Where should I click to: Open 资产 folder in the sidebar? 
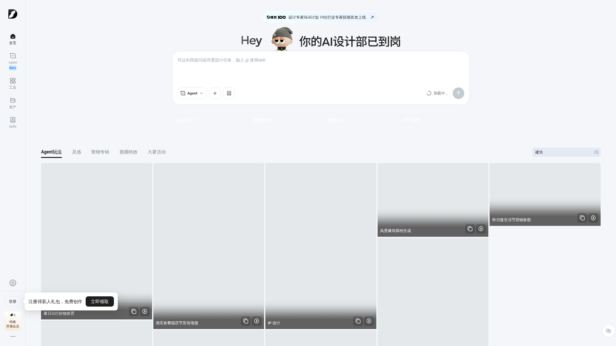13,103
